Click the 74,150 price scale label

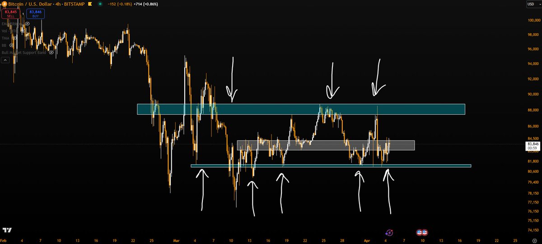533,230
